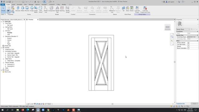199x112 pixels.
Task: Switch to the Insert ribbon tab
Action: click(13, 4)
